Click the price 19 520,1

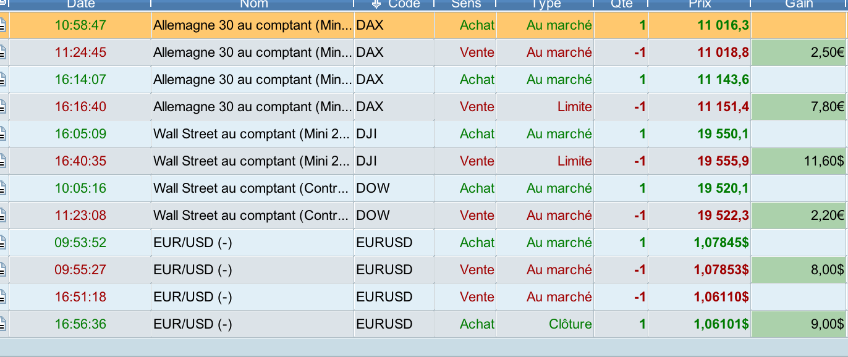pos(723,188)
